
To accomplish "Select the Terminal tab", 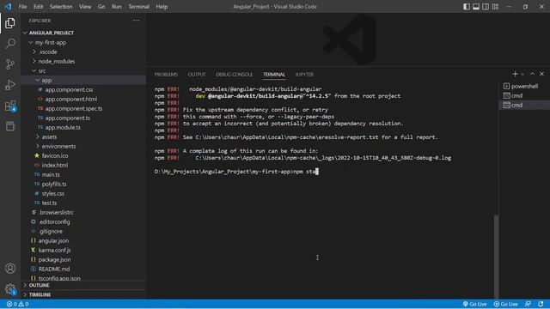I will point(274,75).
